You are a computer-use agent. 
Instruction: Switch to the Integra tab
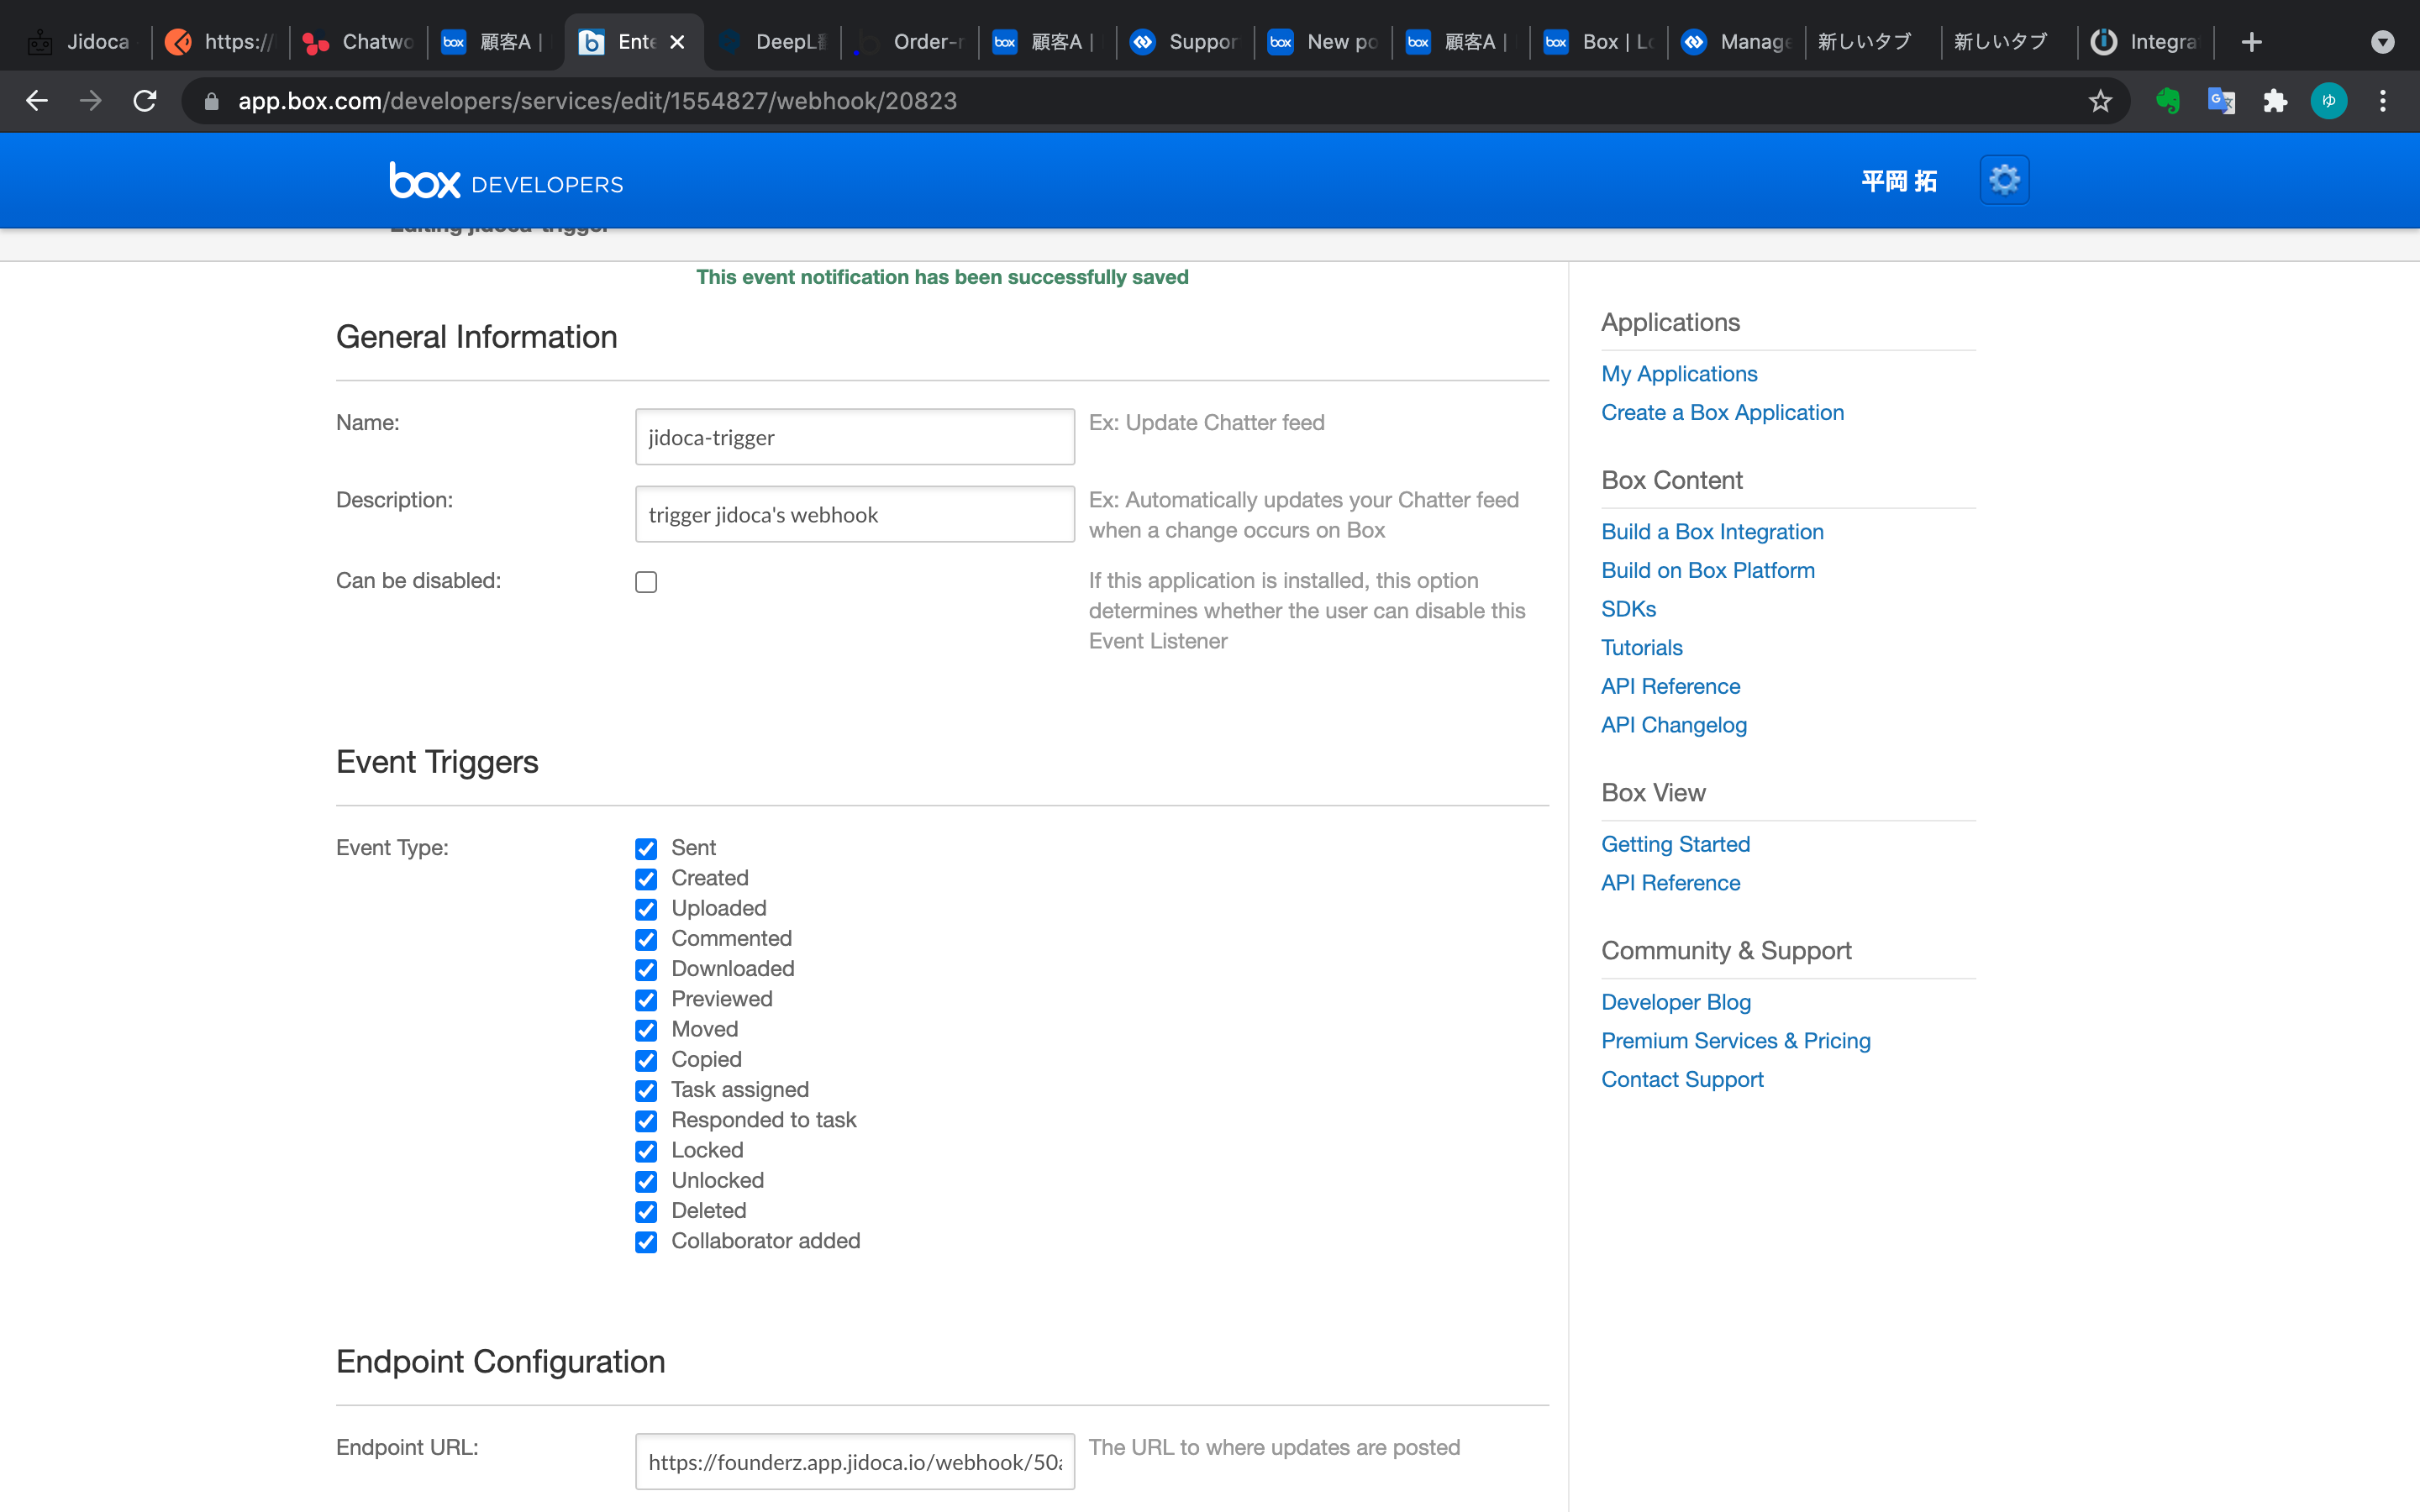(2146, 42)
